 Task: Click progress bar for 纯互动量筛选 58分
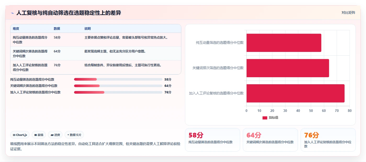click(118, 79)
